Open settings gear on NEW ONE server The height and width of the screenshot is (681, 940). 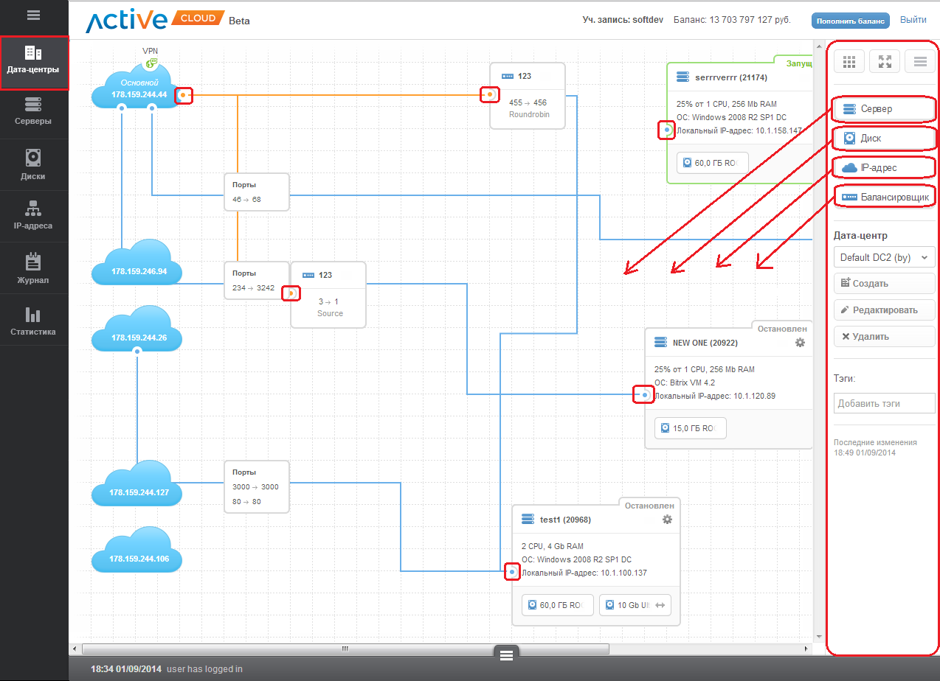pos(800,343)
